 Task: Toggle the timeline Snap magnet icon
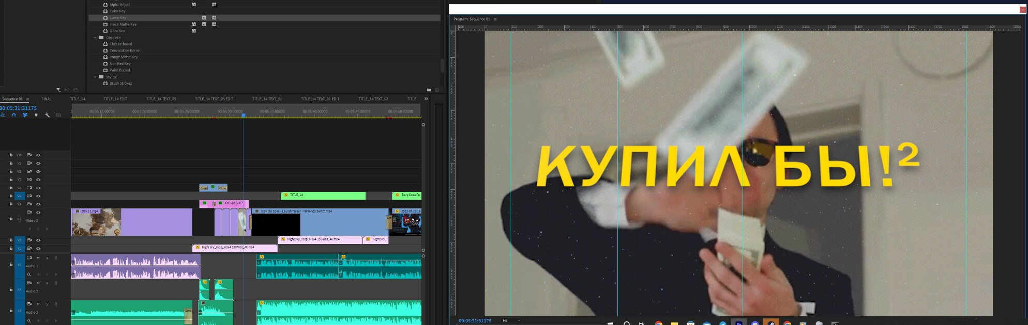[14, 115]
